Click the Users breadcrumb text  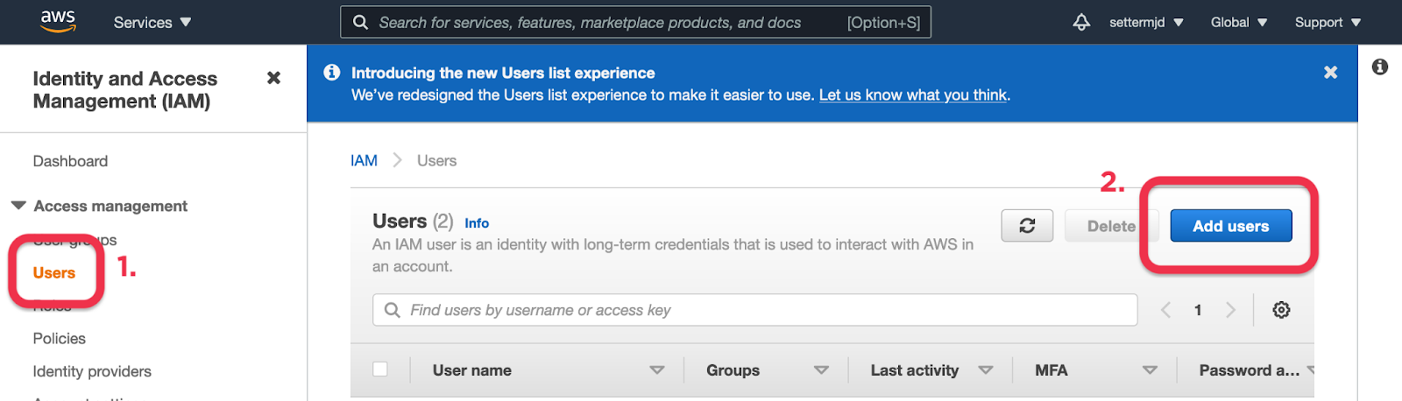coord(436,161)
